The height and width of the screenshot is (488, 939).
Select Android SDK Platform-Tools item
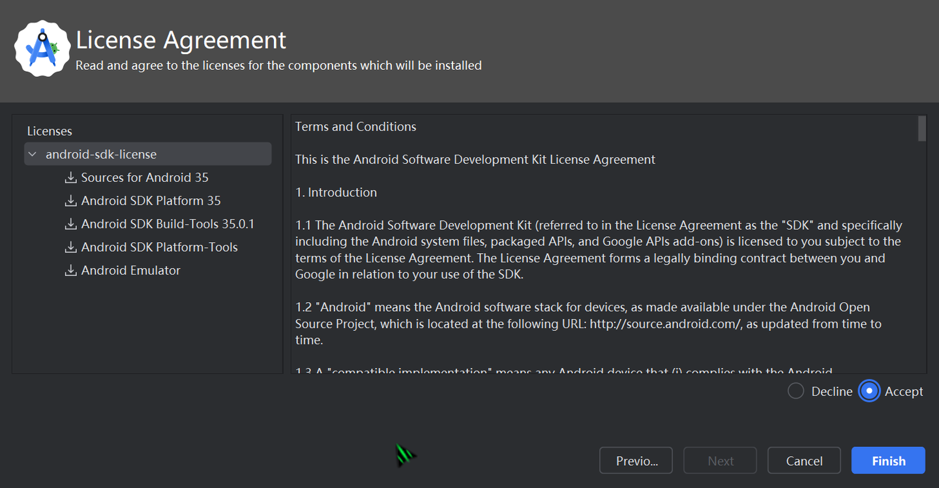159,247
